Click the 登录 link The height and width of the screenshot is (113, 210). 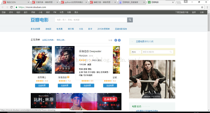click(x=194, y=12)
